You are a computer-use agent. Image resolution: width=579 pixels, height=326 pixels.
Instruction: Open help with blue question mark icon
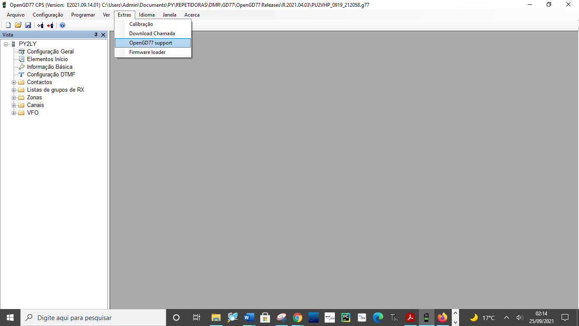tap(62, 25)
